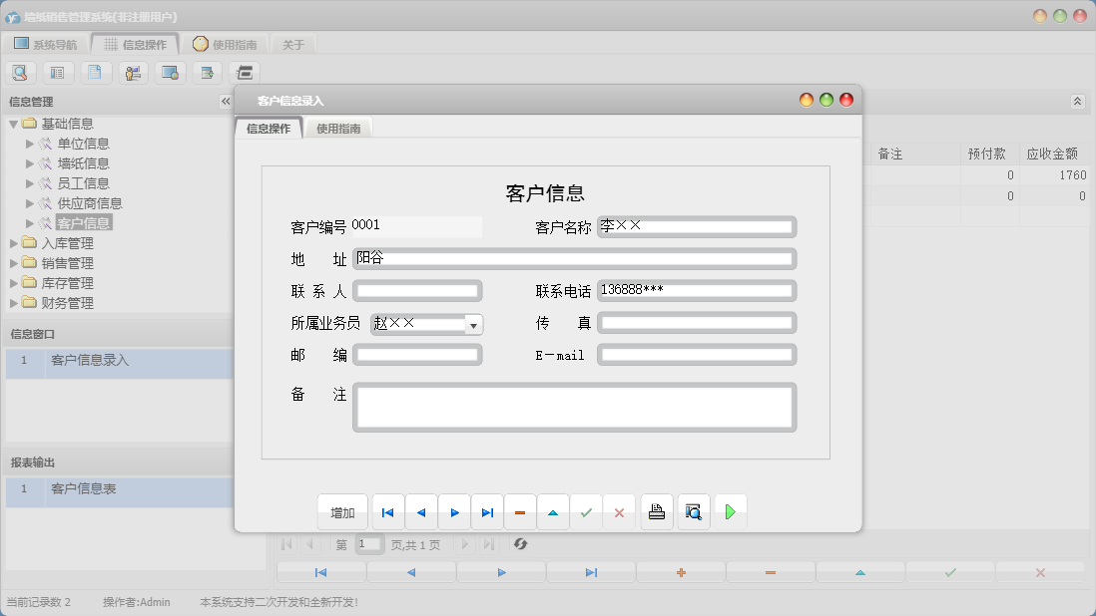Screen dimensions: 1096x616
Task: Confirm the record with the green checkmark icon
Action: pos(586,511)
